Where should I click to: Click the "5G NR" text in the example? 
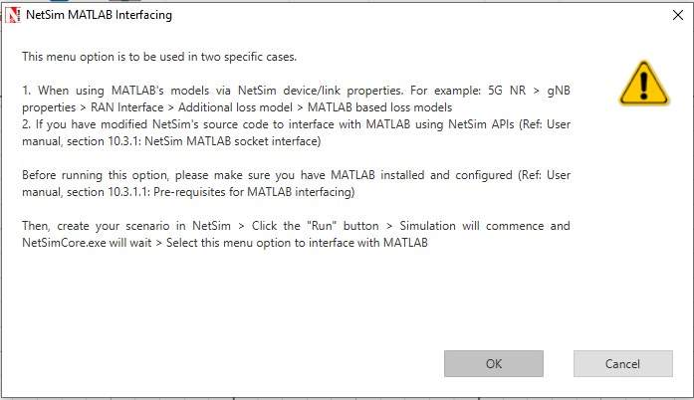click(x=507, y=91)
